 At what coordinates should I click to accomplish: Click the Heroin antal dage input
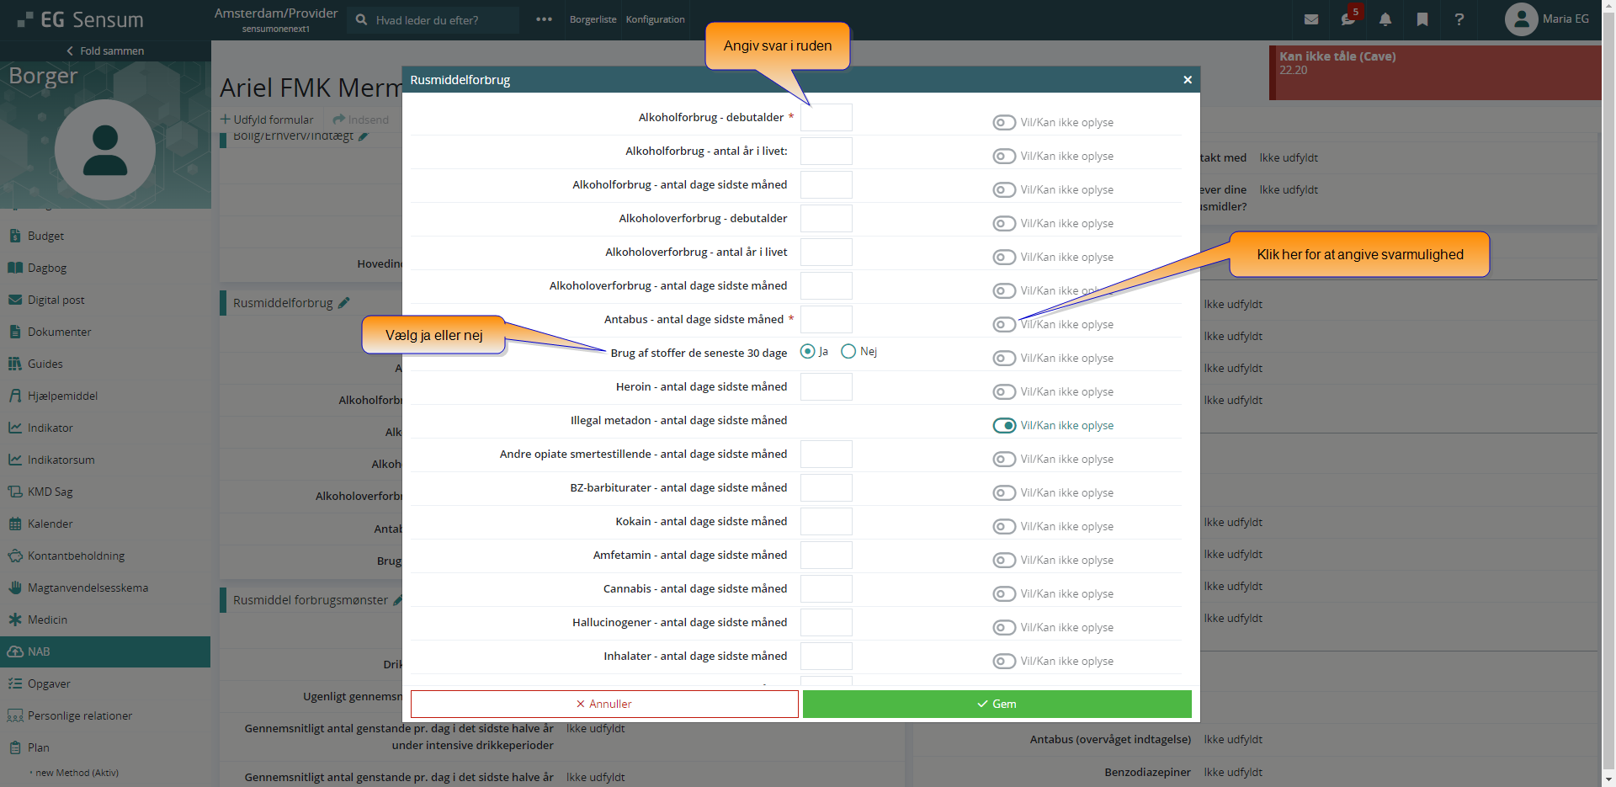[827, 387]
